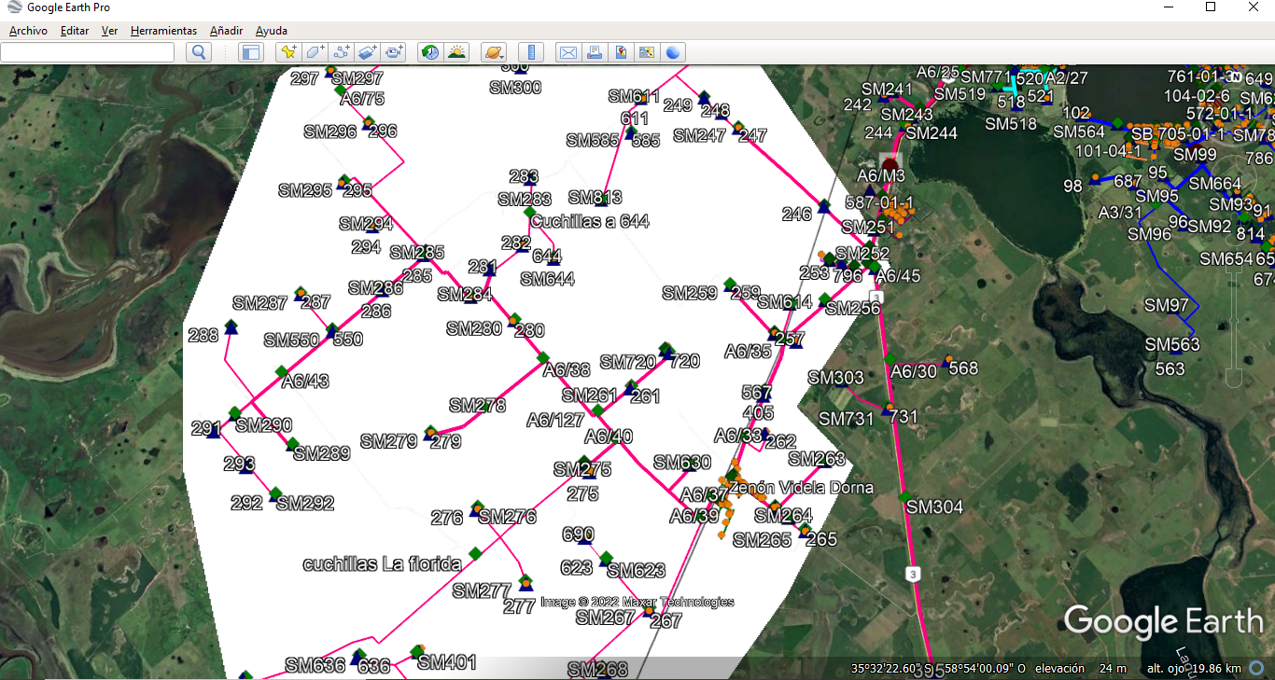The image size is (1275, 680).
Task: Click the SM277 placemark label
Action: (482, 590)
